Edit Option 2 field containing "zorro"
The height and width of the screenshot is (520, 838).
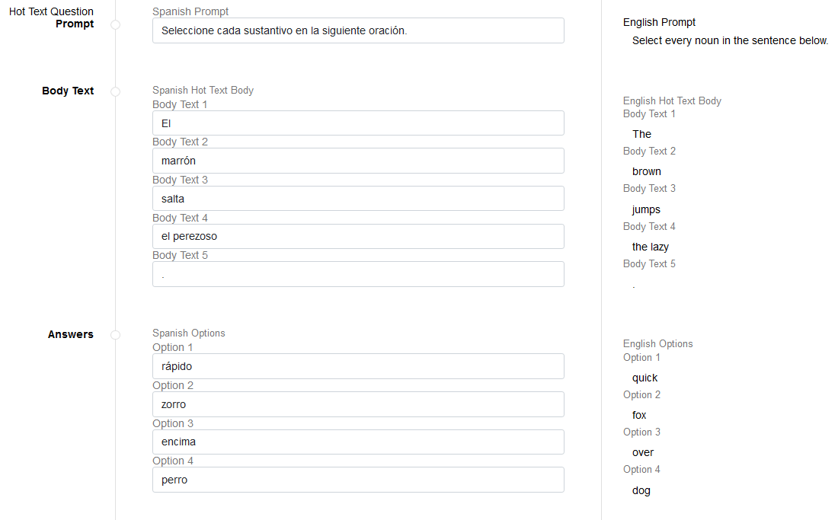coord(358,404)
